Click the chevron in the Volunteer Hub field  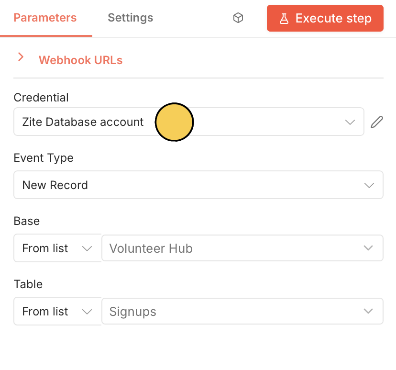368,248
